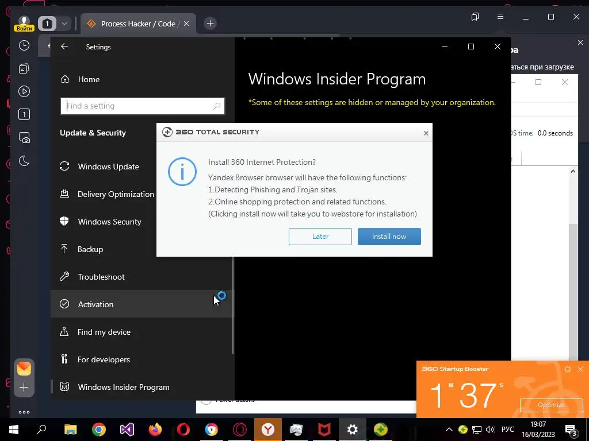Open 360 Total Security taskbar icon

click(381, 430)
